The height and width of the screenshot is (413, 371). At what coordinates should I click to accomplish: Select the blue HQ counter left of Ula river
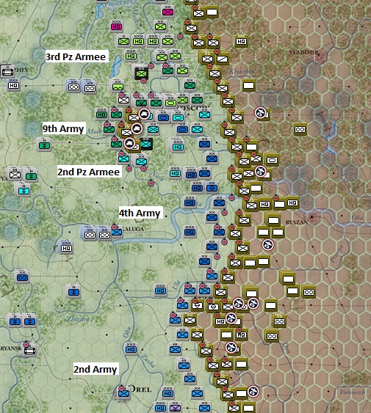[x=160, y=290]
